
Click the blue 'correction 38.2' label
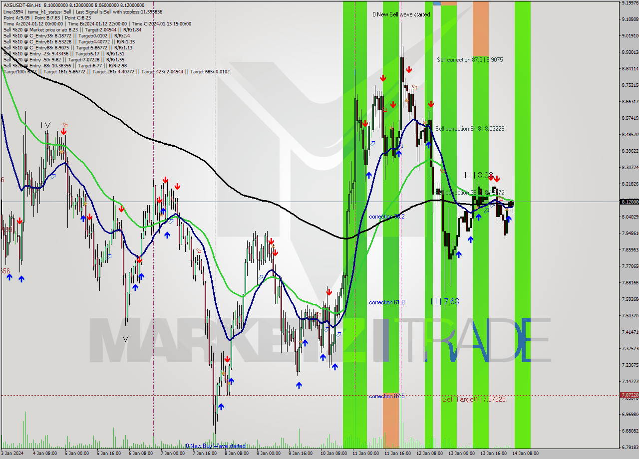click(x=387, y=217)
